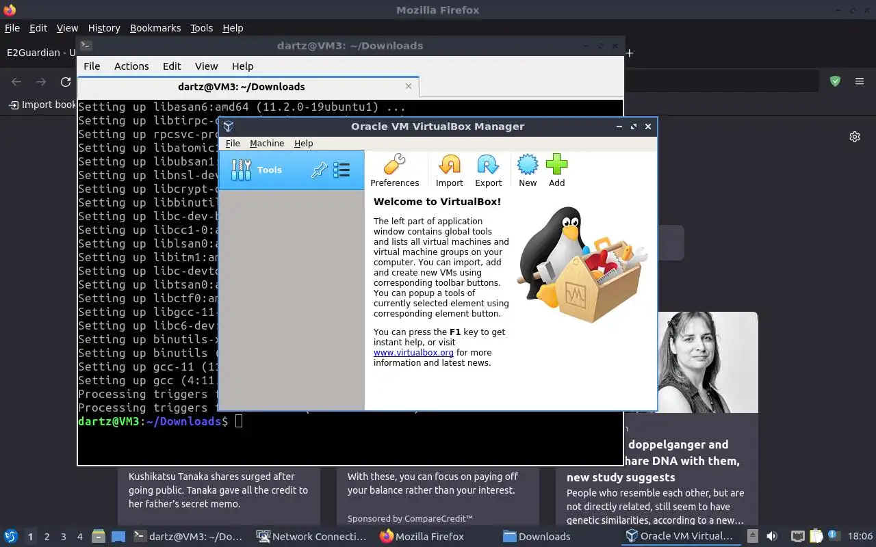876x547 pixels.
Task: Click the green shield extension icon
Action: pyautogui.click(x=835, y=81)
